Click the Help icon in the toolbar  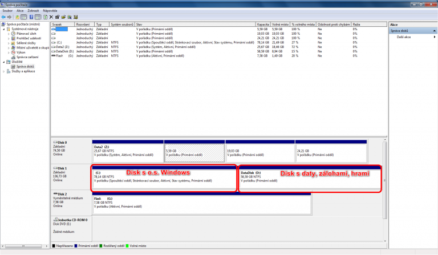tap(31, 18)
